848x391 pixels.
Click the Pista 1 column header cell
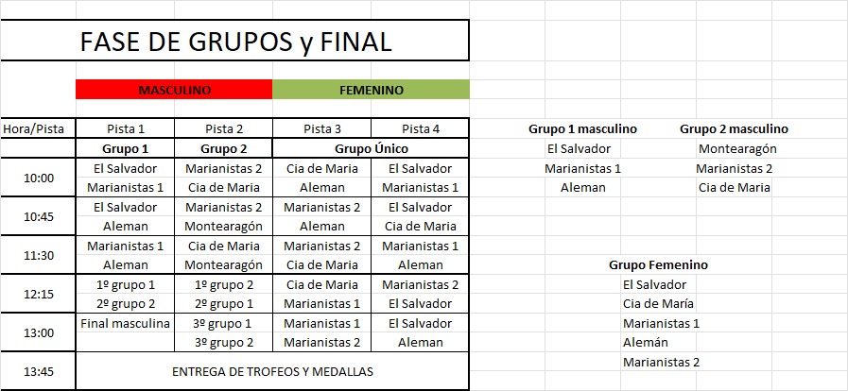pos(126,129)
